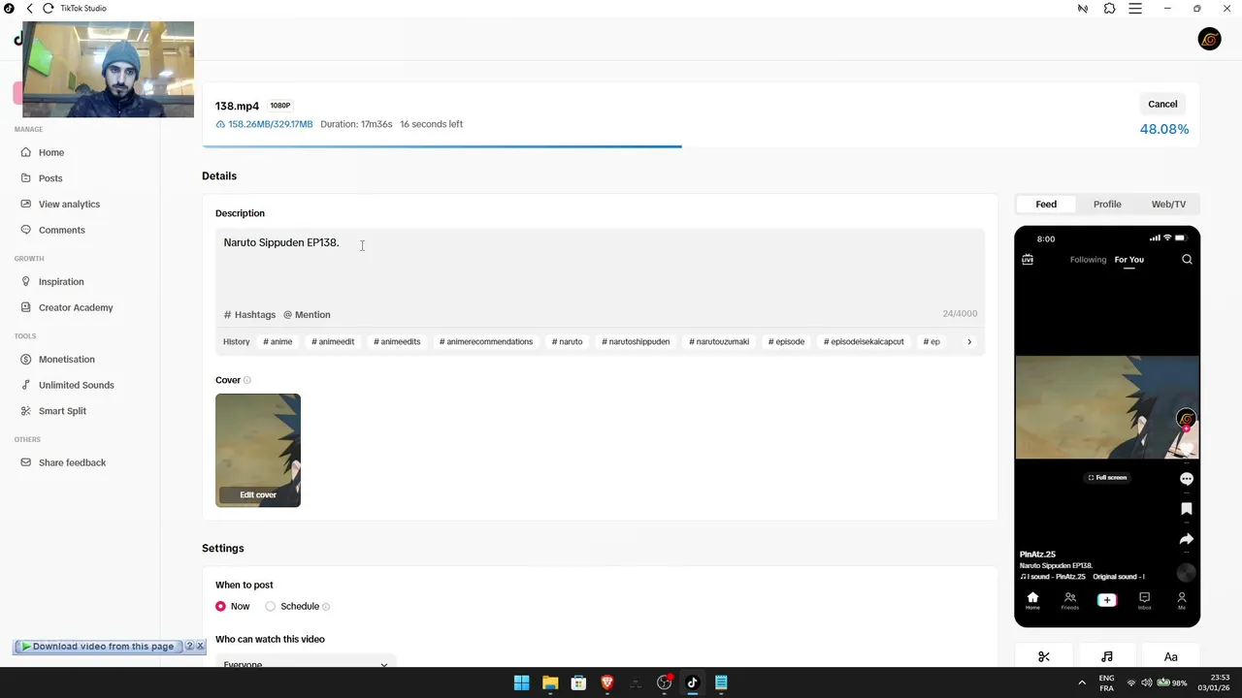This screenshot has width=1242, height=698.
Task: Open the profile avatar at the top right
Action: [1209, 39]
